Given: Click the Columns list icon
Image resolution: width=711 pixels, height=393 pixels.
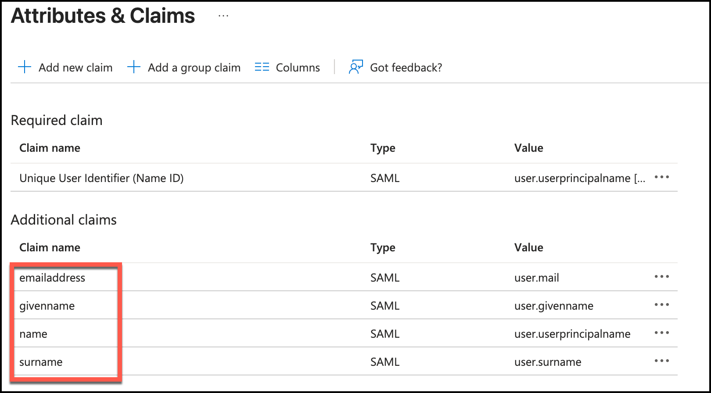Looking at the screenshot, I should tap(262, 67).
